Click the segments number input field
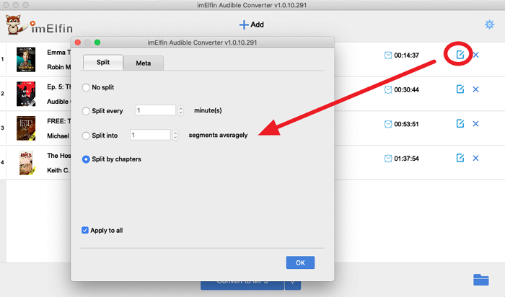Screen dimensions: 505x297 pyautogui.click(x=150, y=135)
